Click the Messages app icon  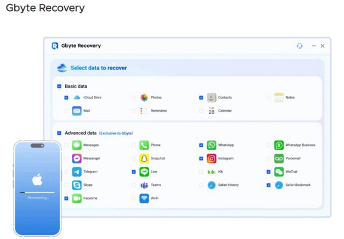click(77, 145)
